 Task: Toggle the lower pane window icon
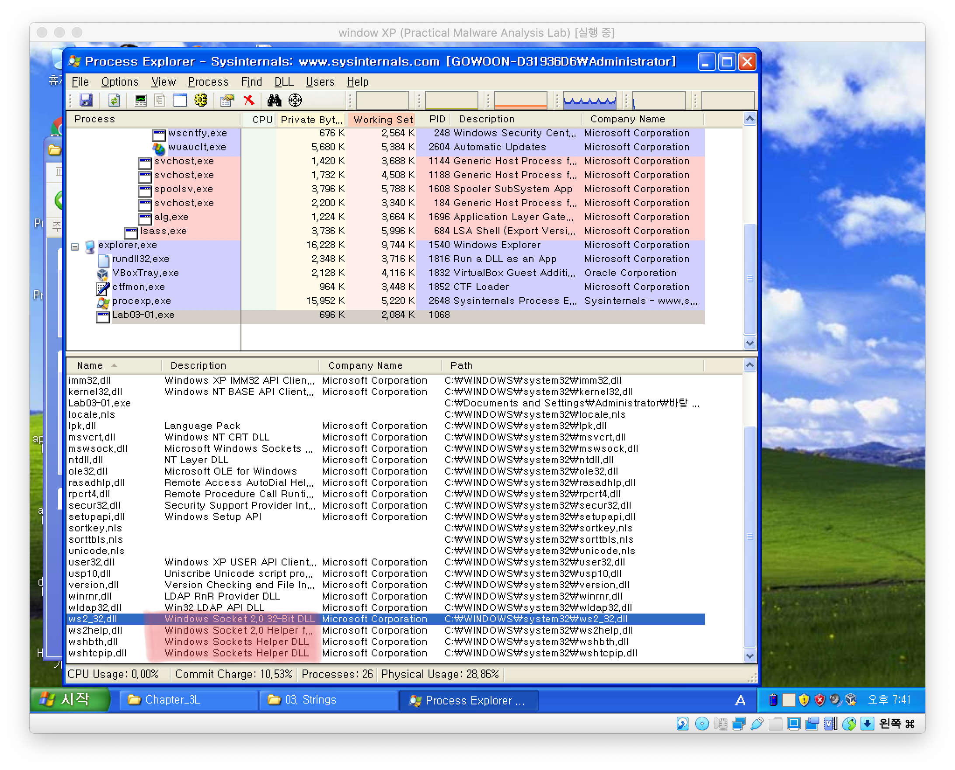(x=180, y=100)
